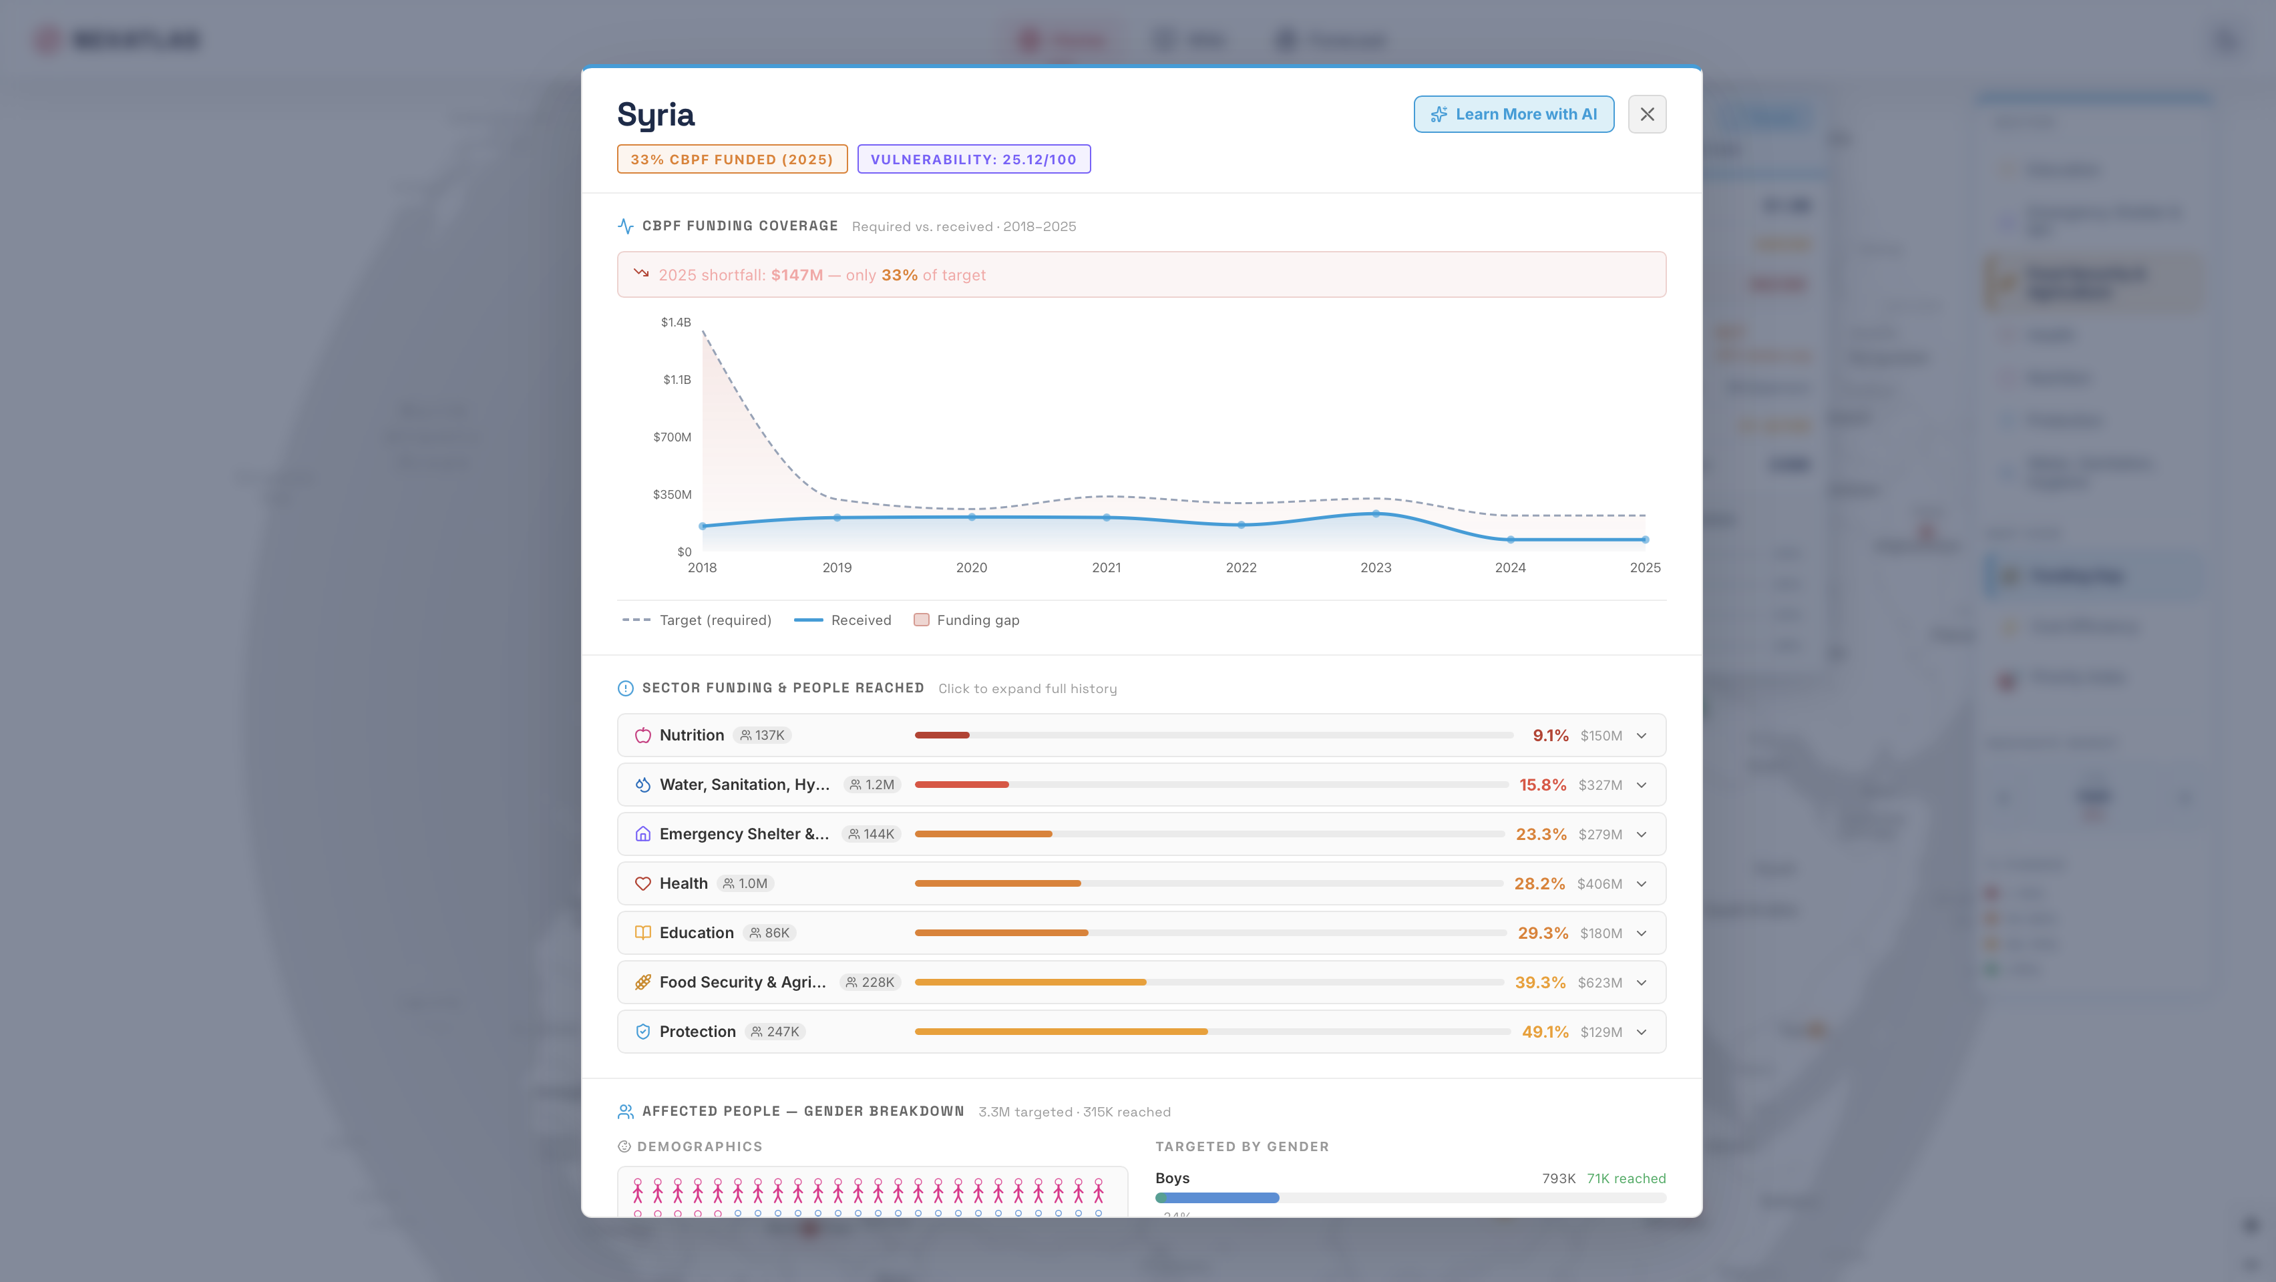Click the Nutrition apple icon
Viewport: 2276px width, 1282px height.
click(x=642, y=735)
